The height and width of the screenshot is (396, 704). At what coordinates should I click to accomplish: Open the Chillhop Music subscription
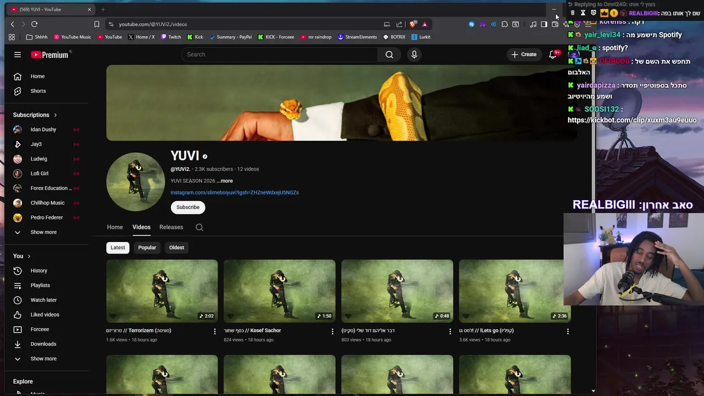point(46,203)
